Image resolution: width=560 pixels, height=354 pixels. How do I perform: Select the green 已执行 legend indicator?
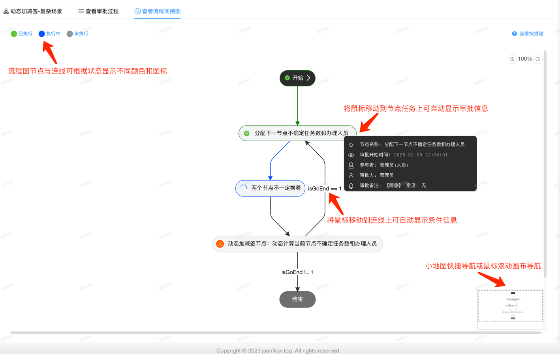pyautogui.click(x=13, y=34)
